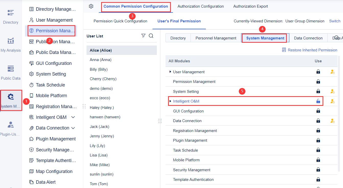Toggle the open lock on Intelligent O&M module
This screenshot has width=343, height=188.
click(318, 101)
